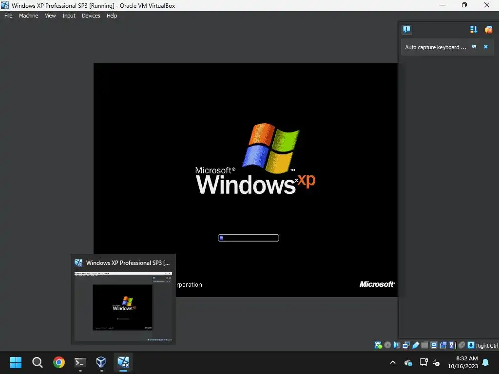The height and width of the screenshot is (374, 499).
Task: Minimize the VirtualBox VM window
Action: 442,5
